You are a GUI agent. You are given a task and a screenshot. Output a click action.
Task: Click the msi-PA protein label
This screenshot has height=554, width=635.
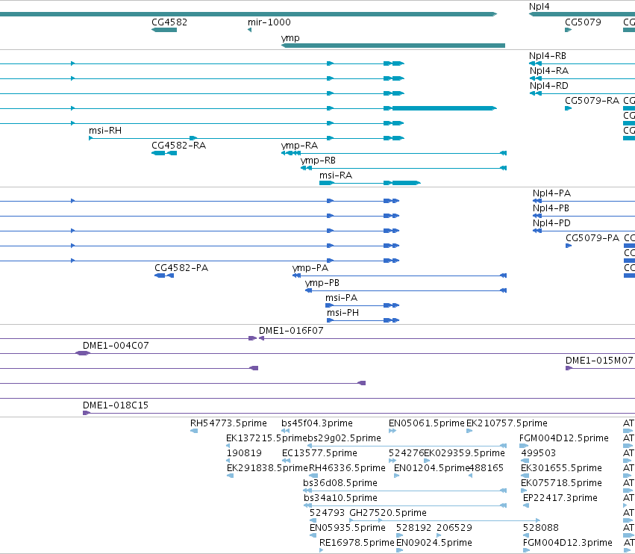[x=342, y=298]
